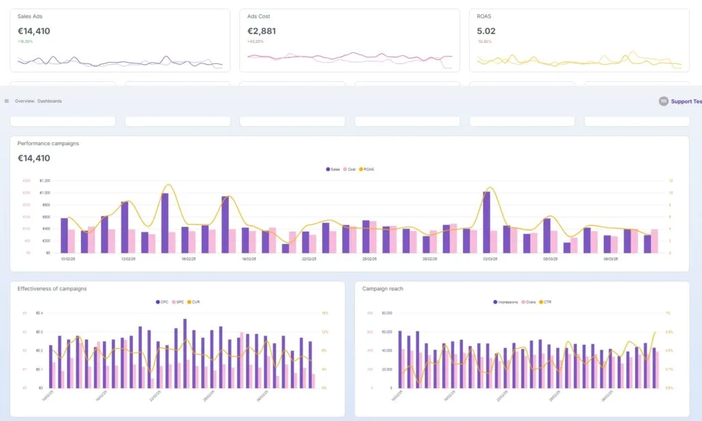Click the 40,000 axis label in Campaign reach
This screenshot has width=702, height=421.
387,351
